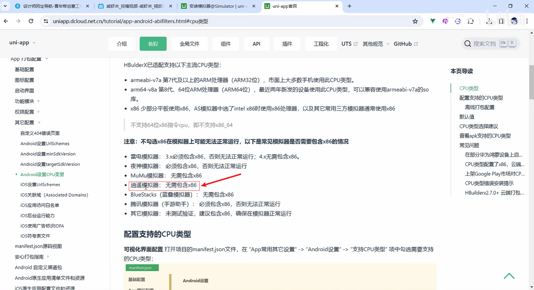Open iOS设置UrlSchemes in sidebar

tap(40, 184)
